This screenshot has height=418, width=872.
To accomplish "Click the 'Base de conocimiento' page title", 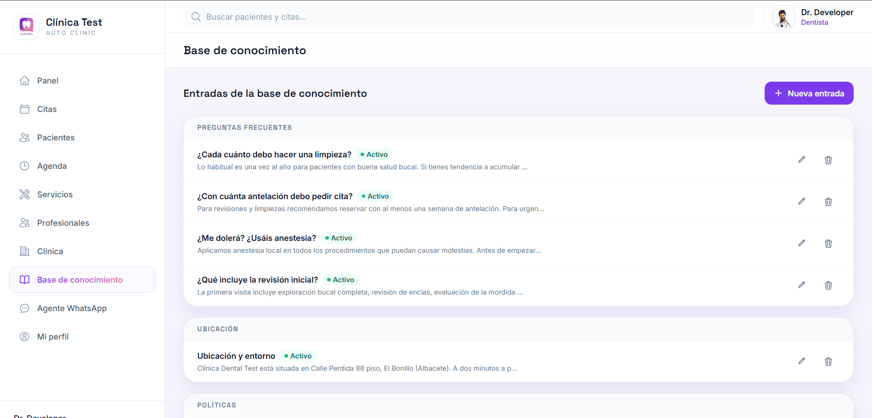I will pos(244,50).
